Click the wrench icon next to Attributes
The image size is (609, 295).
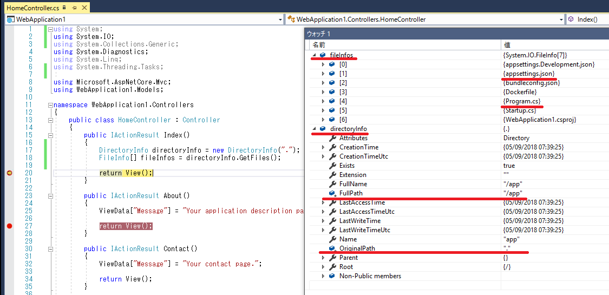point(332,138)
